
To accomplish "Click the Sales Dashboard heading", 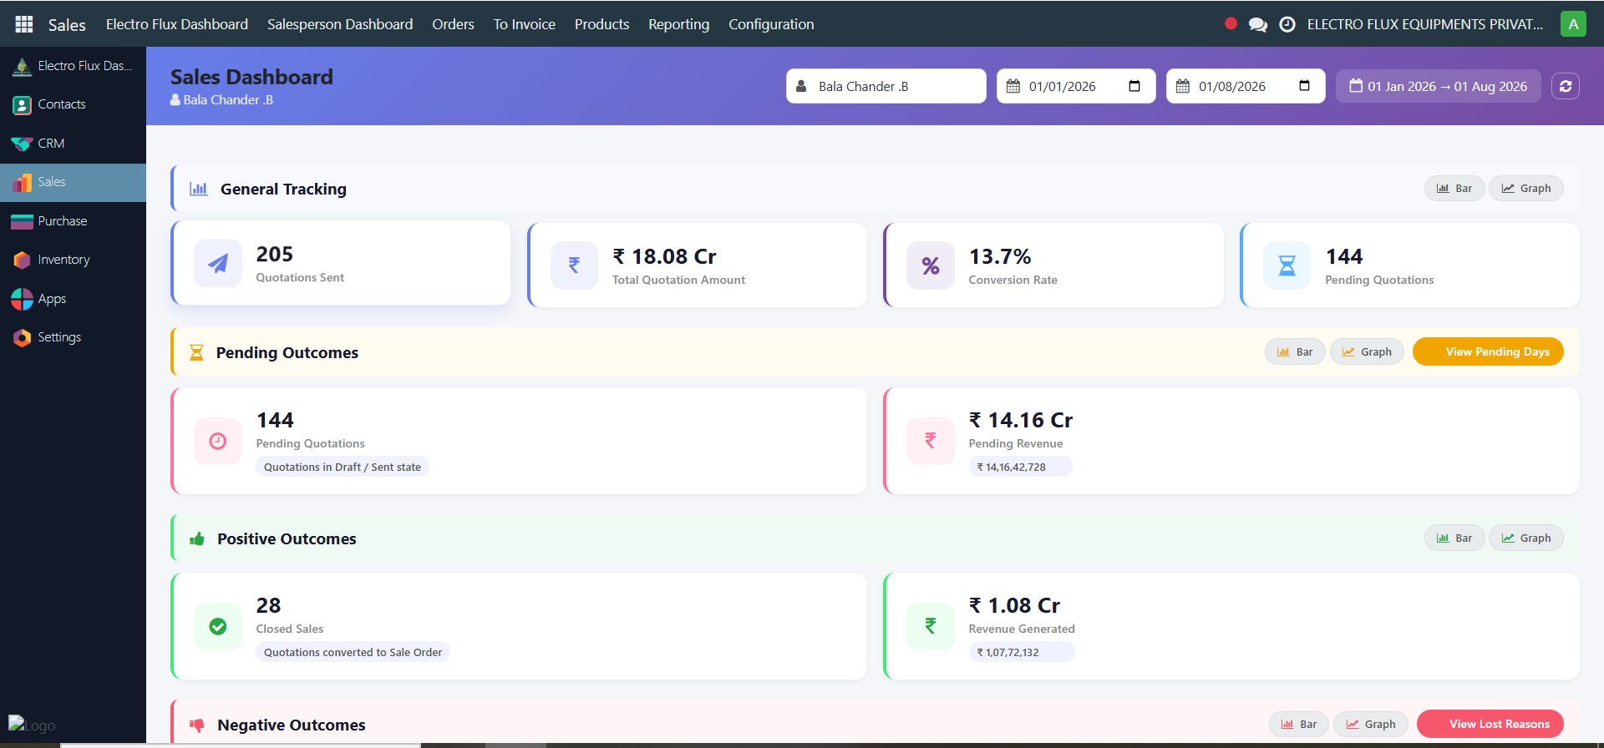I will pos(251,77).
